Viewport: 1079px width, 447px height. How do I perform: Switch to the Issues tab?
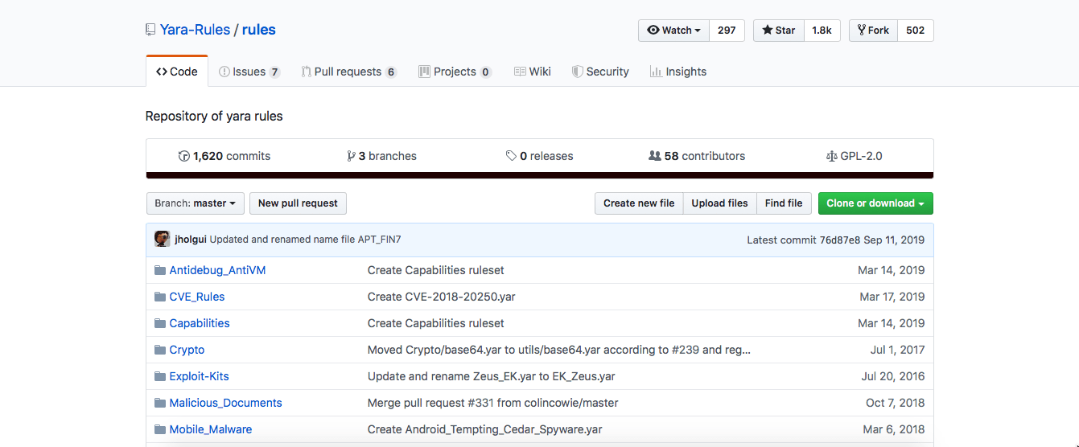[x=249, y=72]
